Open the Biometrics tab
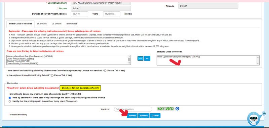 pyautogui.click(x=72, y=24)
